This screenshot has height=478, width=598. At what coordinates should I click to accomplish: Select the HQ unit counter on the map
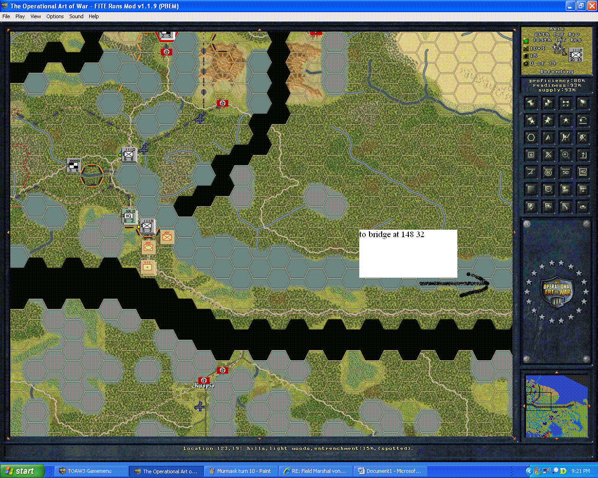(129, 216)
